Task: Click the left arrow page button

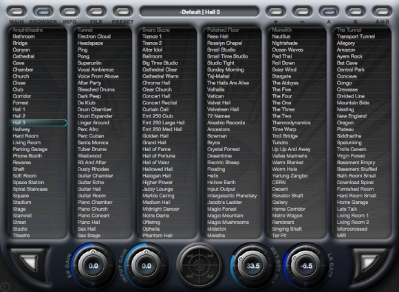Action: 29,262
